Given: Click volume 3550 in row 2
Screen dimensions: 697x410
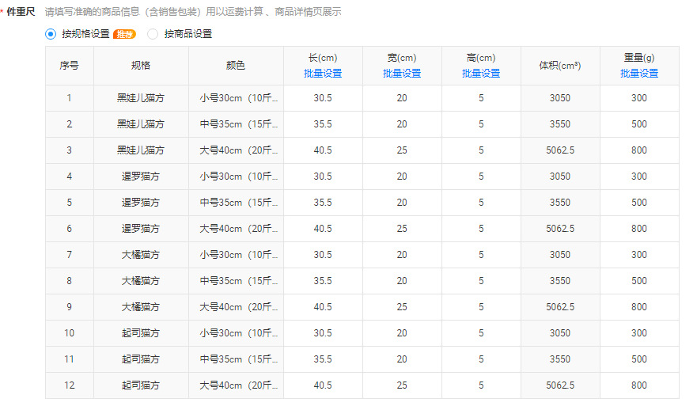Looking at the screenshot, I should point(560,124).
